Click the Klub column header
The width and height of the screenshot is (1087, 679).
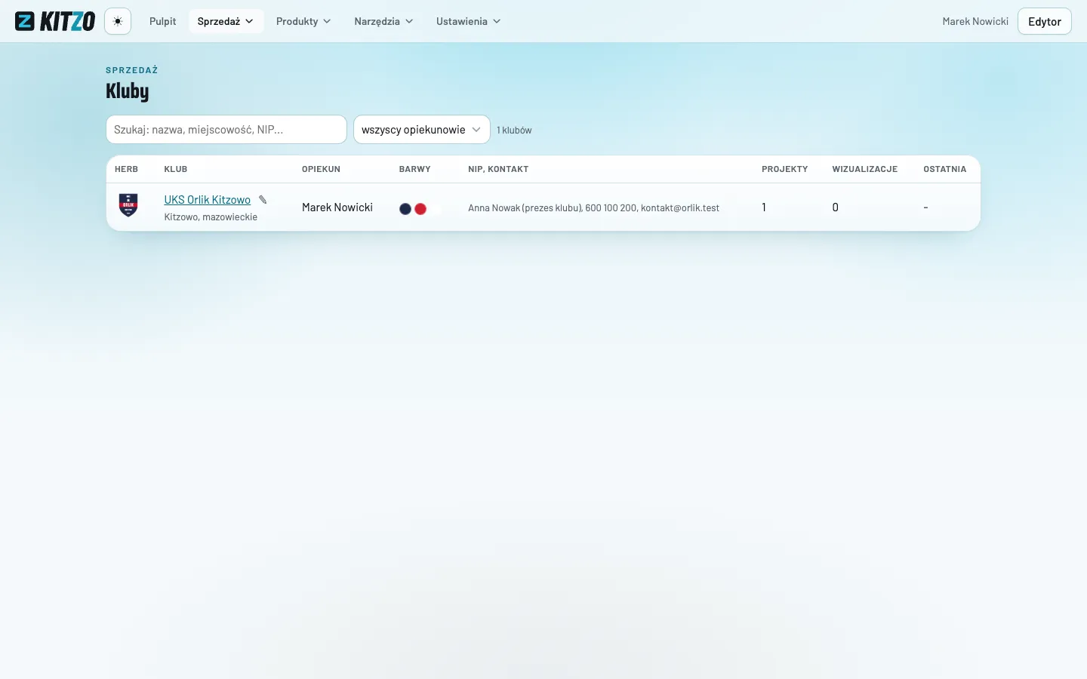pos(176,169)
